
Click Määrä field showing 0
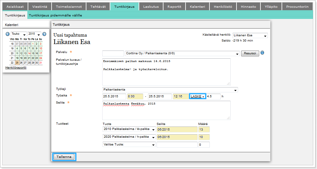[x=204, y=145]
